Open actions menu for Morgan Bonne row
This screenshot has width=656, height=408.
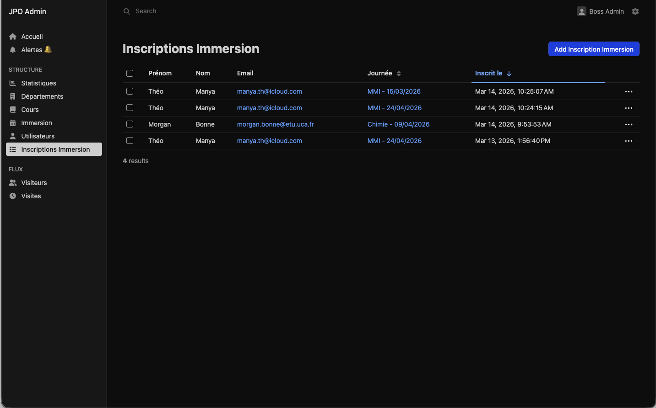tap(629, 125)
